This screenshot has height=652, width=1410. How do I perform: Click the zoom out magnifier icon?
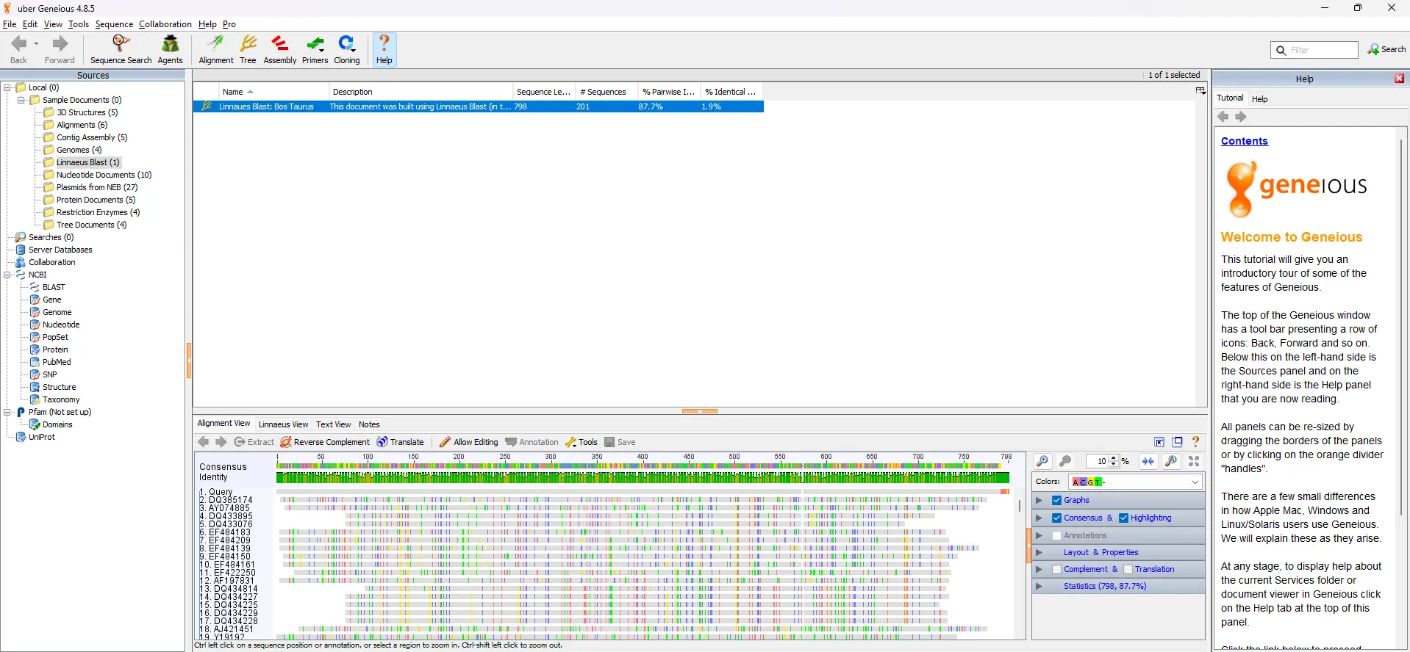[1065, 461]
